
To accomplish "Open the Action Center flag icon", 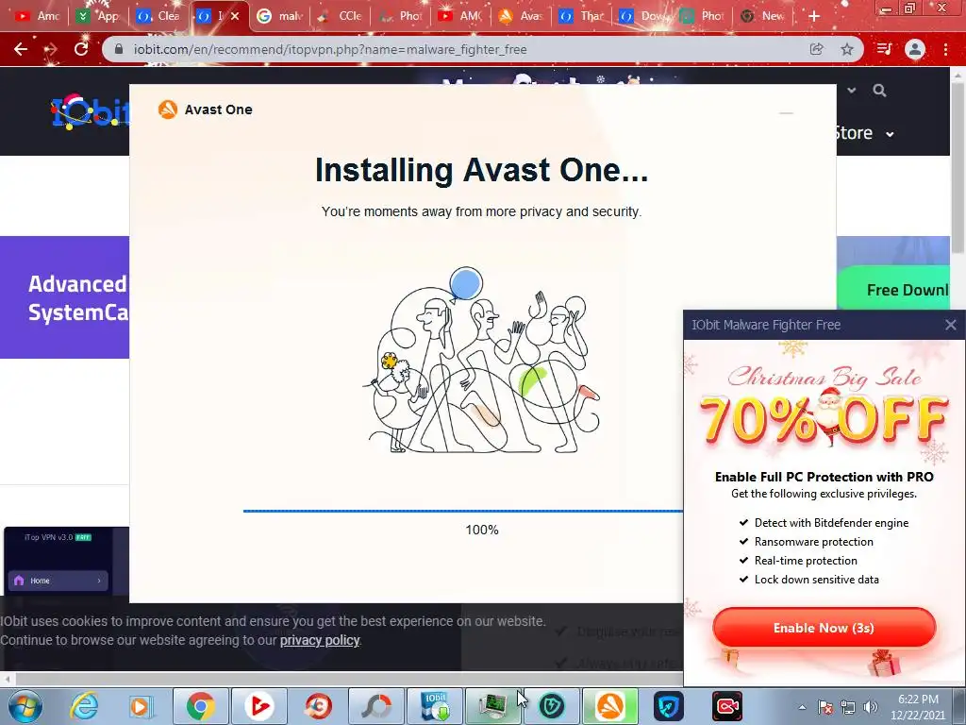I will (825, 707).
